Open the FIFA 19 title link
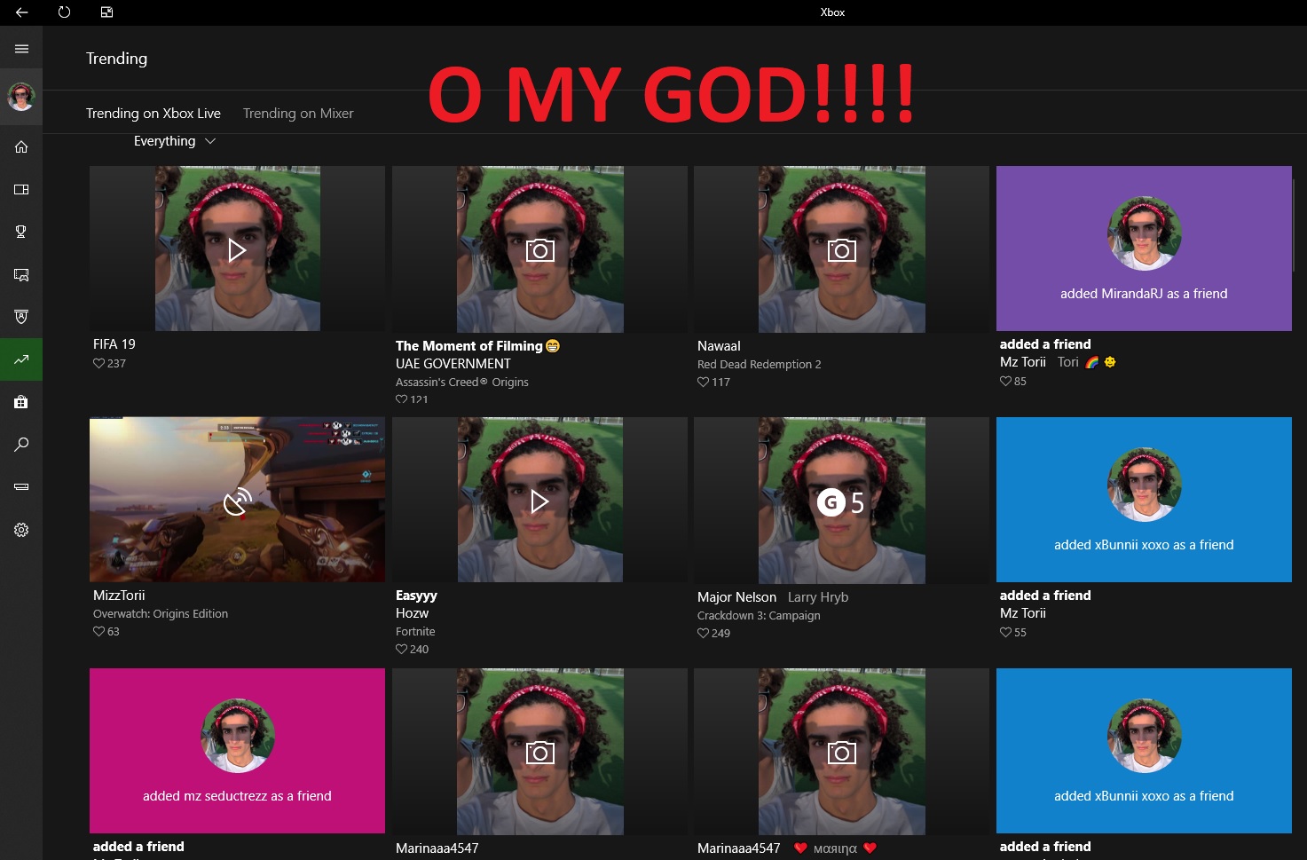Image resolution: width=1307 pixels, height=860 pixels. tap(114, 343)
